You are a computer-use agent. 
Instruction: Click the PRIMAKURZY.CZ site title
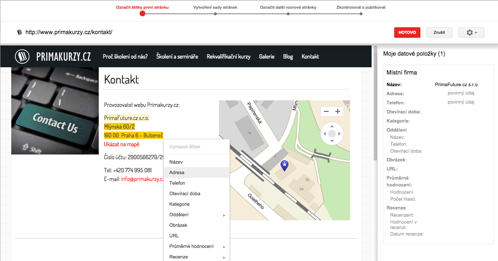pos(64,56)
